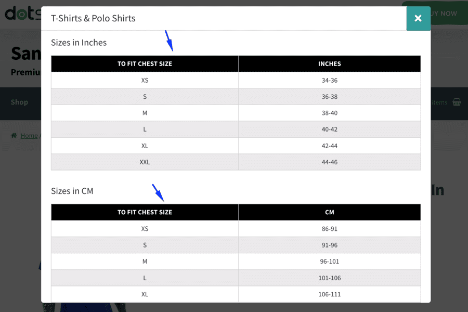
Task: Click the XXL row in inches table
Action: [x=236, y=162]
